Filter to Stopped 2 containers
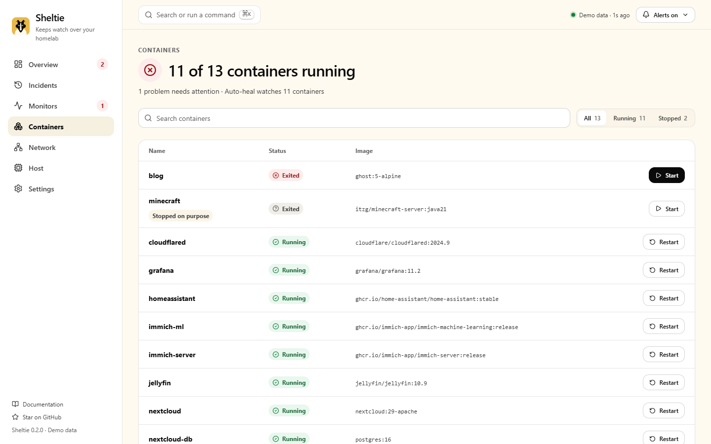711x444 pixels. point(672,118)
